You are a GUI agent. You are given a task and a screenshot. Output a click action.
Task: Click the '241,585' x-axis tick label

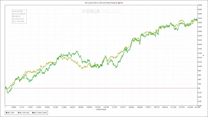tap(198, 107)
